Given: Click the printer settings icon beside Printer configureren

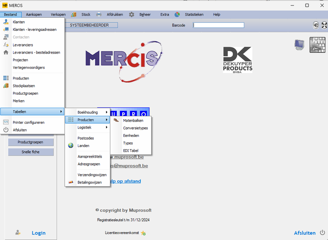Looking at the screenshot, I should pyautogui.click(x=6, y=122).
